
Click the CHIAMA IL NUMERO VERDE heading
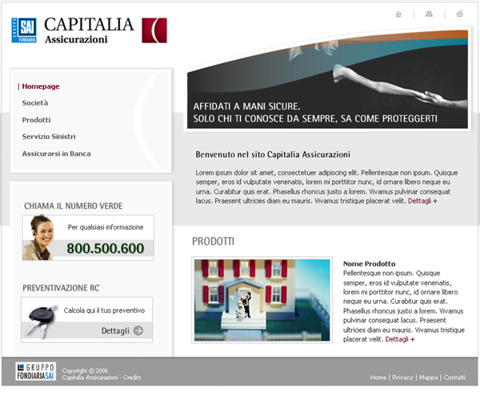coord(74,206)
